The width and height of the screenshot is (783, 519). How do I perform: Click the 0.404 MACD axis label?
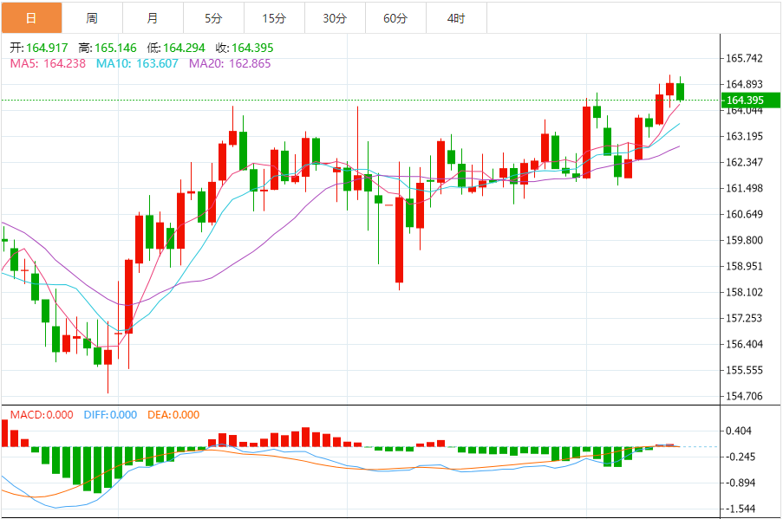click(x=739, y=431)
